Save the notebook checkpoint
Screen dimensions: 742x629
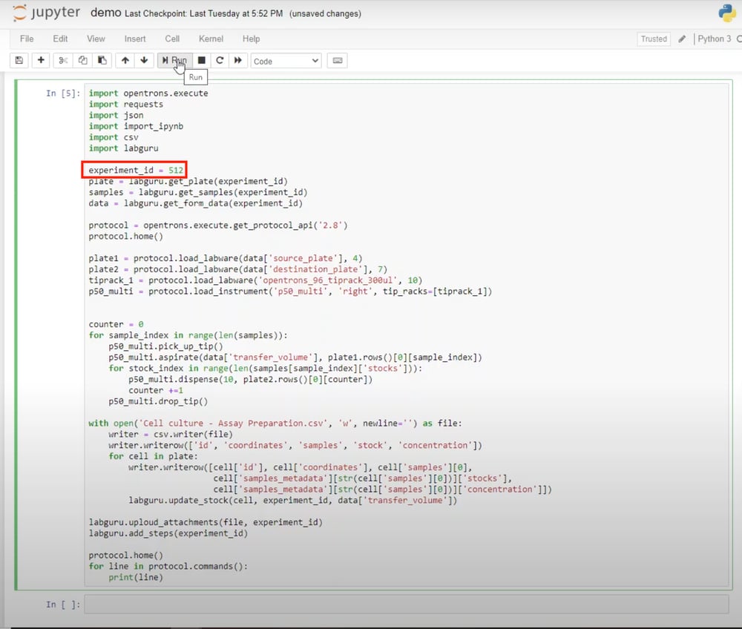(x=19, y=60)
